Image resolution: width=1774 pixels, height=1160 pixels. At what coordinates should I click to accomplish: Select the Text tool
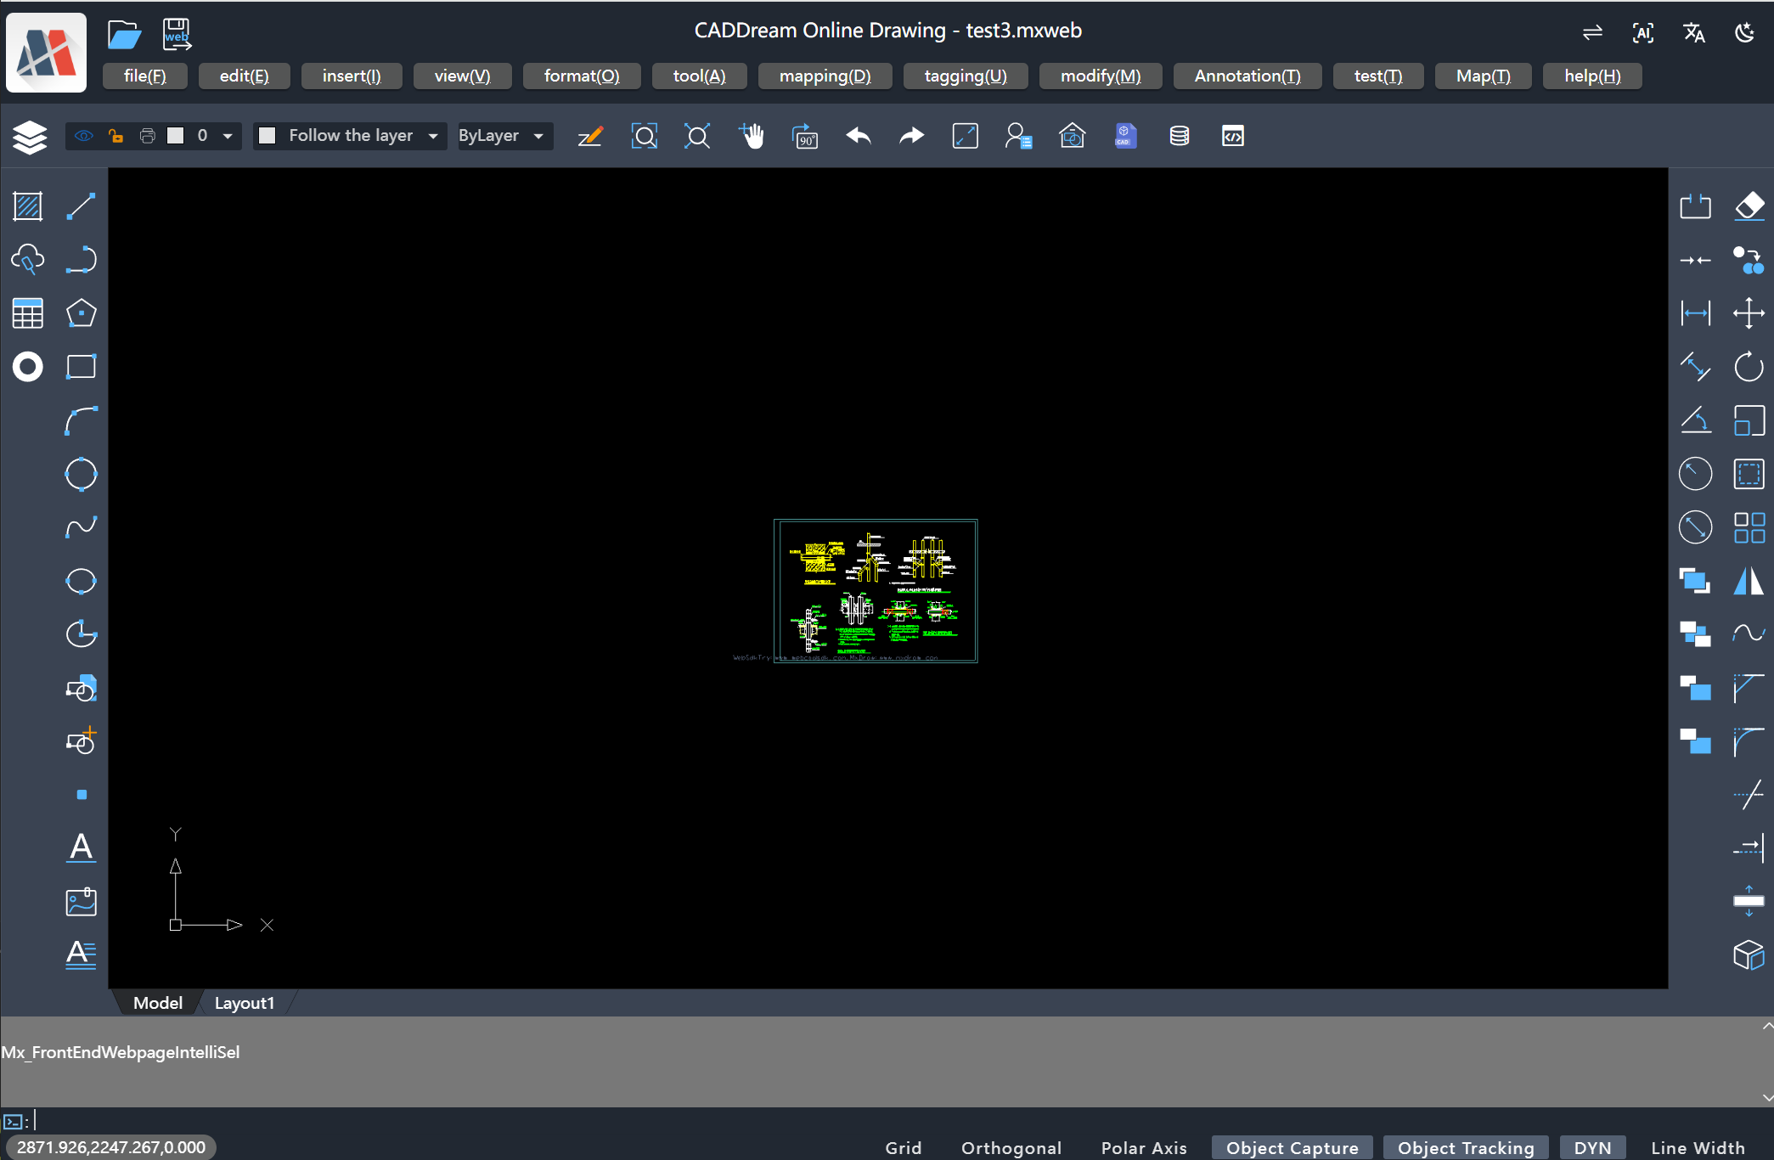(81, 847)
